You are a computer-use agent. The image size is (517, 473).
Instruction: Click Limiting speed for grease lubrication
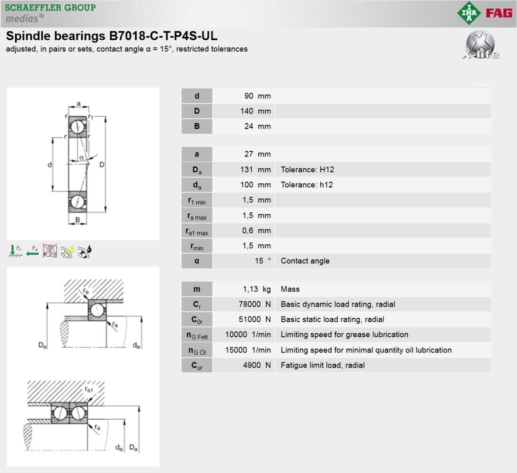344,334
